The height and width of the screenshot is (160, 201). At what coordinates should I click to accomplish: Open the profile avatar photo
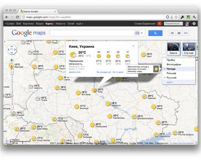click(188, 23)
